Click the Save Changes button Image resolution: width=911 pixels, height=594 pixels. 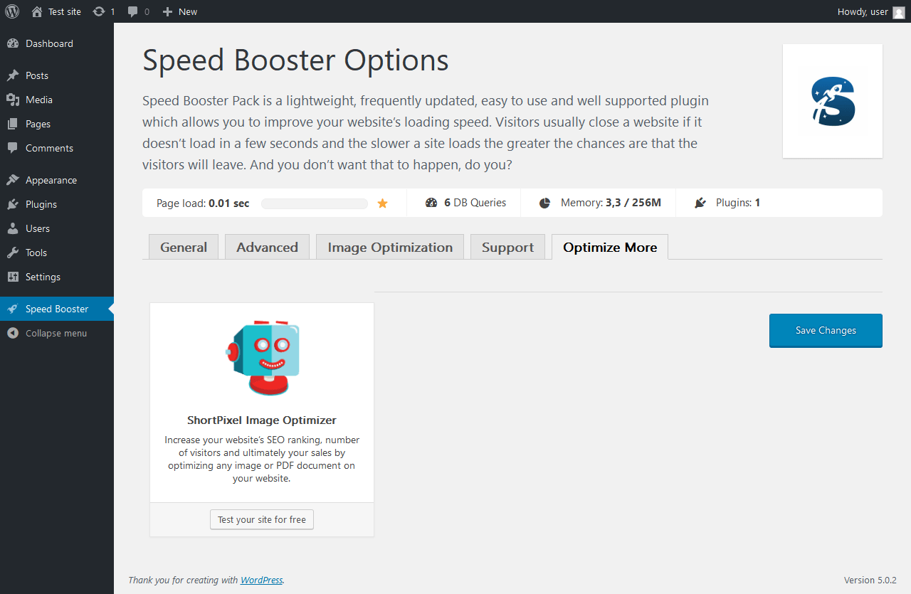click(x=826, y=330)
